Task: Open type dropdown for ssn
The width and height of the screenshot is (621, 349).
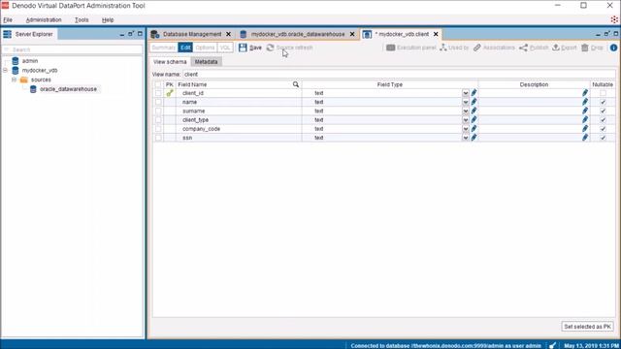Action: click(x=466, y=138)
